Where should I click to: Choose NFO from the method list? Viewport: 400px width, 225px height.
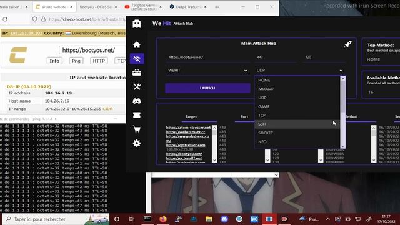[x=297, y=142]
